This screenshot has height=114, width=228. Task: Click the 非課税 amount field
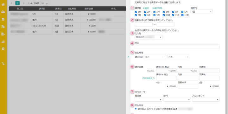209,71
